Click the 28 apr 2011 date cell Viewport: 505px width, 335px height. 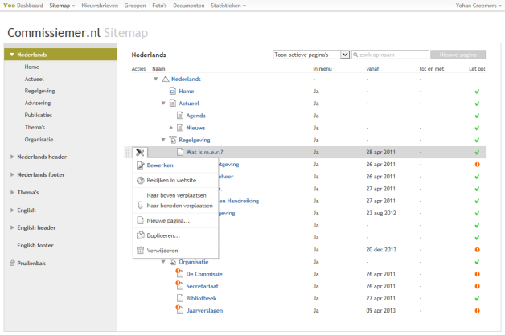[x=380, y=152]
